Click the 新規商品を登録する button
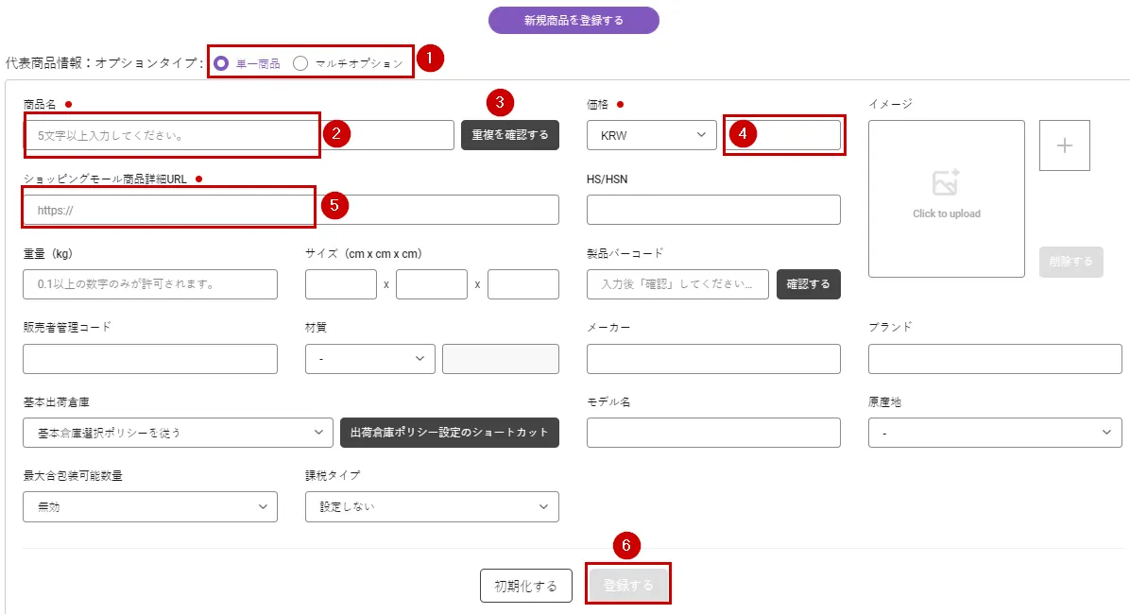 click(574, 20)
